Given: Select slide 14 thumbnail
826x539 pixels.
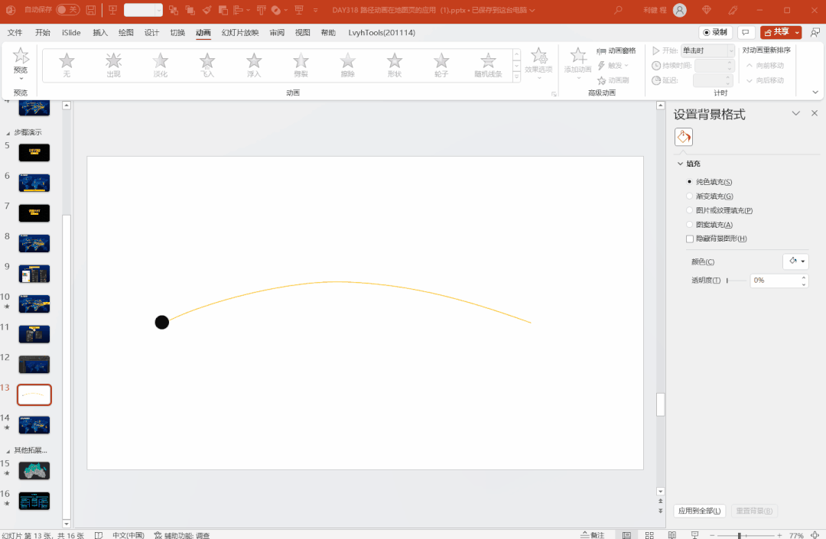Looking at the screenshot, I should (x=34, y=425).
